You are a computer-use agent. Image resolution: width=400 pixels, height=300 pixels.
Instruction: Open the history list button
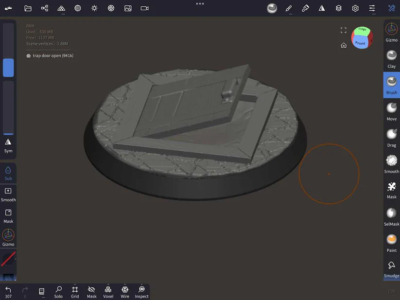(x=42, y=292)
